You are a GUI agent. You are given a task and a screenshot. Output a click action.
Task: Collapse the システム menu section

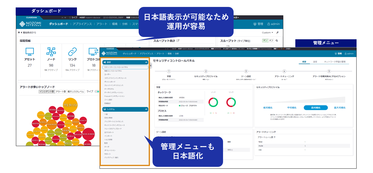(146, 109)
